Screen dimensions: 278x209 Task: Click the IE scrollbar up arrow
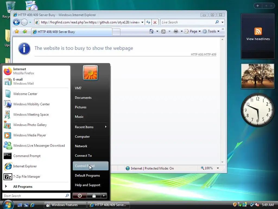[x=222, y=39]
